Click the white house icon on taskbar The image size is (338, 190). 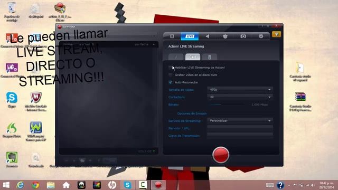point(66,185)
